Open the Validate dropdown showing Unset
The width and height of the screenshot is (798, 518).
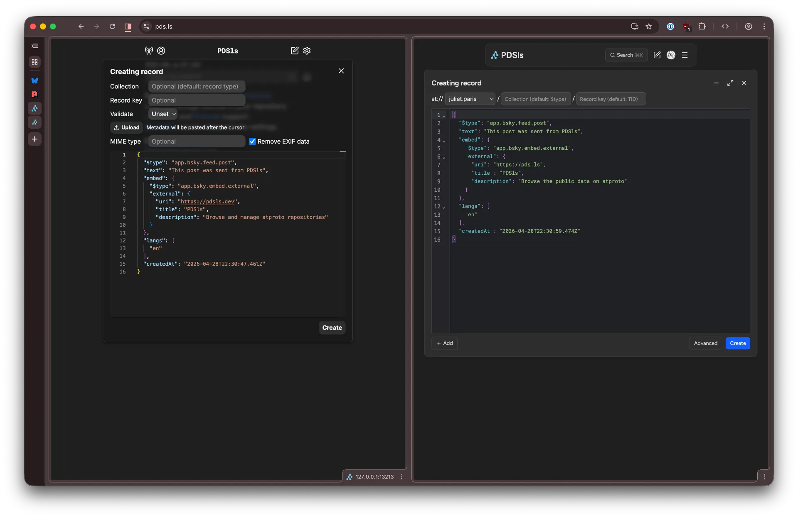click(x=163, y=114)
